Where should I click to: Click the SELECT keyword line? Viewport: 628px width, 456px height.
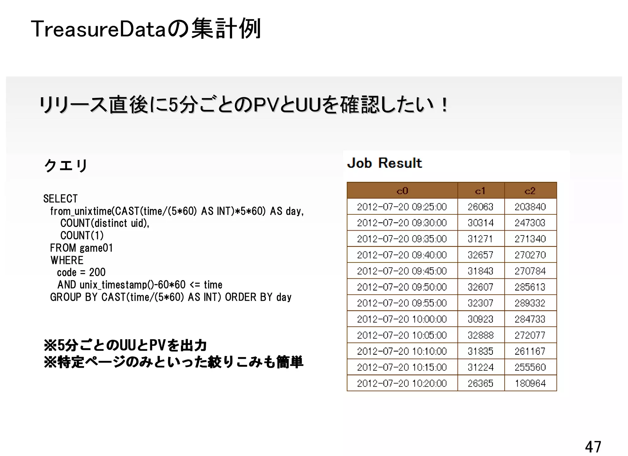pyautogui.click(x=60, y=199)
